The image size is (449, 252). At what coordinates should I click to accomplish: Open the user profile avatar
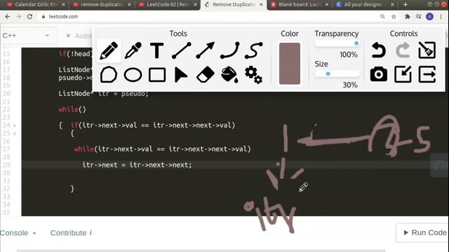click(429, 17)
